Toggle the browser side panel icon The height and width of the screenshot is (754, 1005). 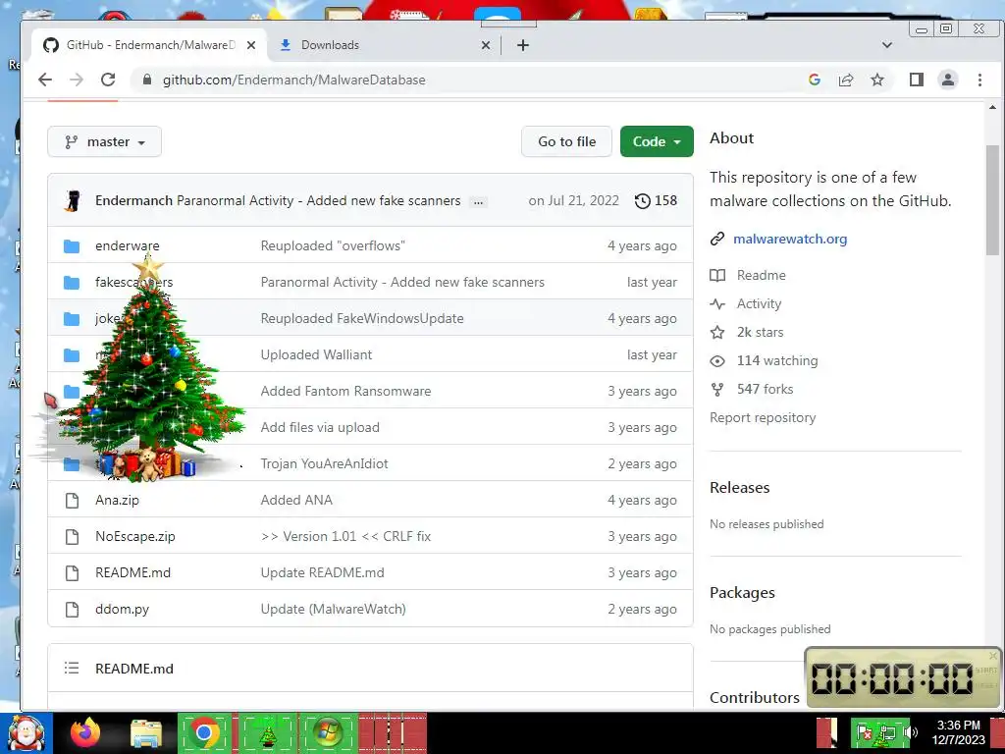pos(917,80)
